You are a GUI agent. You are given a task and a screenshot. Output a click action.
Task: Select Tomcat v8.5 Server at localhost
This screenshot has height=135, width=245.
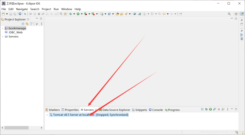click(89, 115)
